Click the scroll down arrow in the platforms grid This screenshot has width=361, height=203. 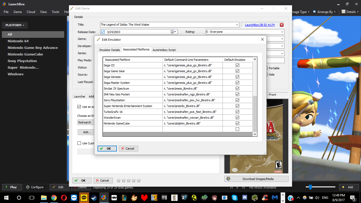[255, 134]
